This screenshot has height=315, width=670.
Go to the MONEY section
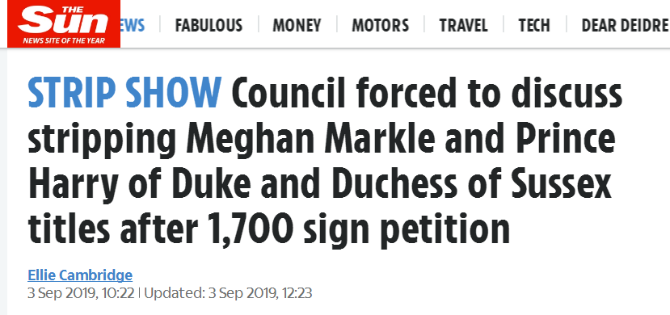pyautogui.click(x=297, y=25)
